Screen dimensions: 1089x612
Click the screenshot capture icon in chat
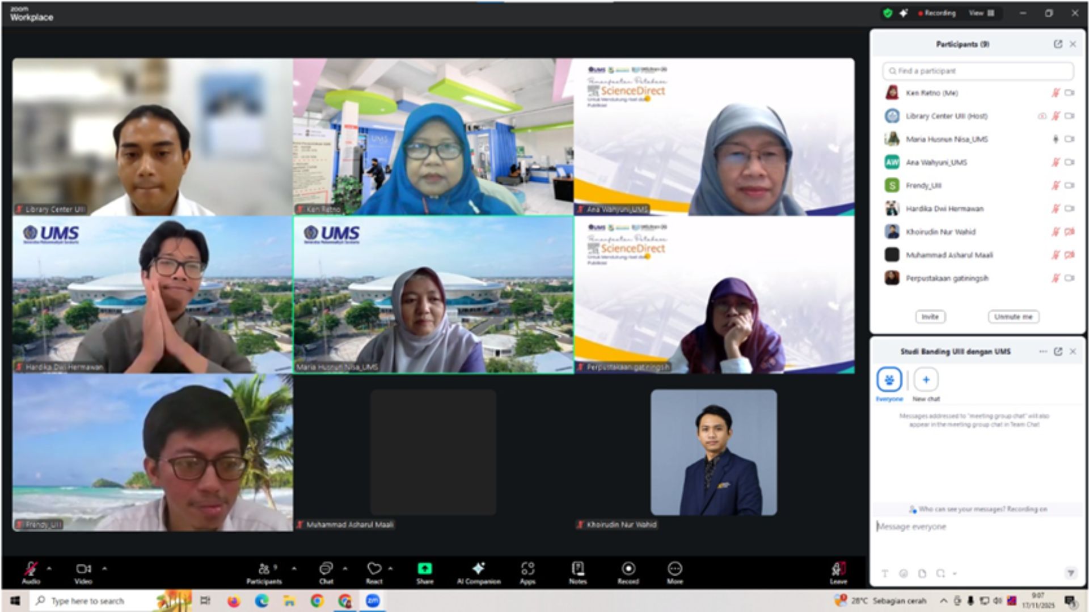tap(940, 573)
